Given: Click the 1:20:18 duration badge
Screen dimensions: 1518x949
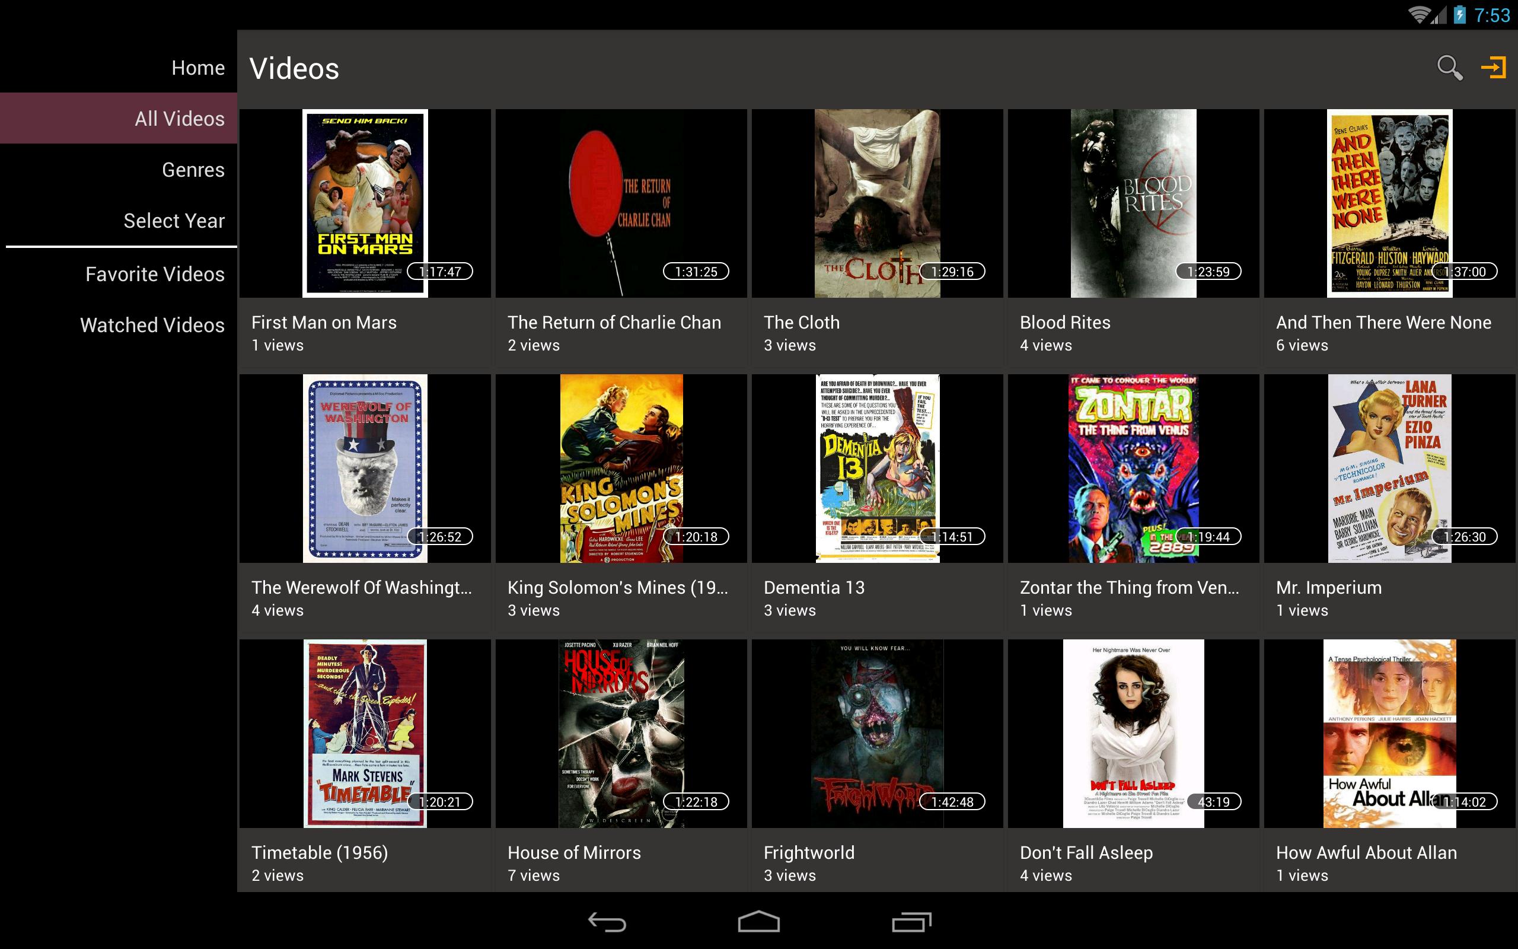Looking at the screenshot, I should click(x=696, y=537).
